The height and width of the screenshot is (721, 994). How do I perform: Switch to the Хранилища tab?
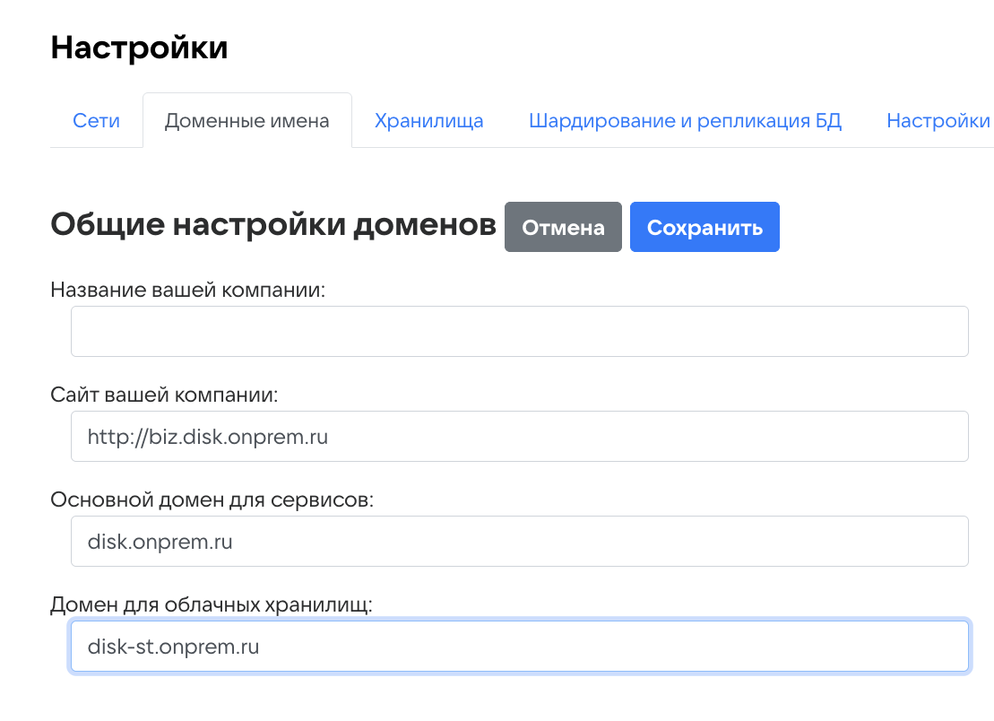428,120
